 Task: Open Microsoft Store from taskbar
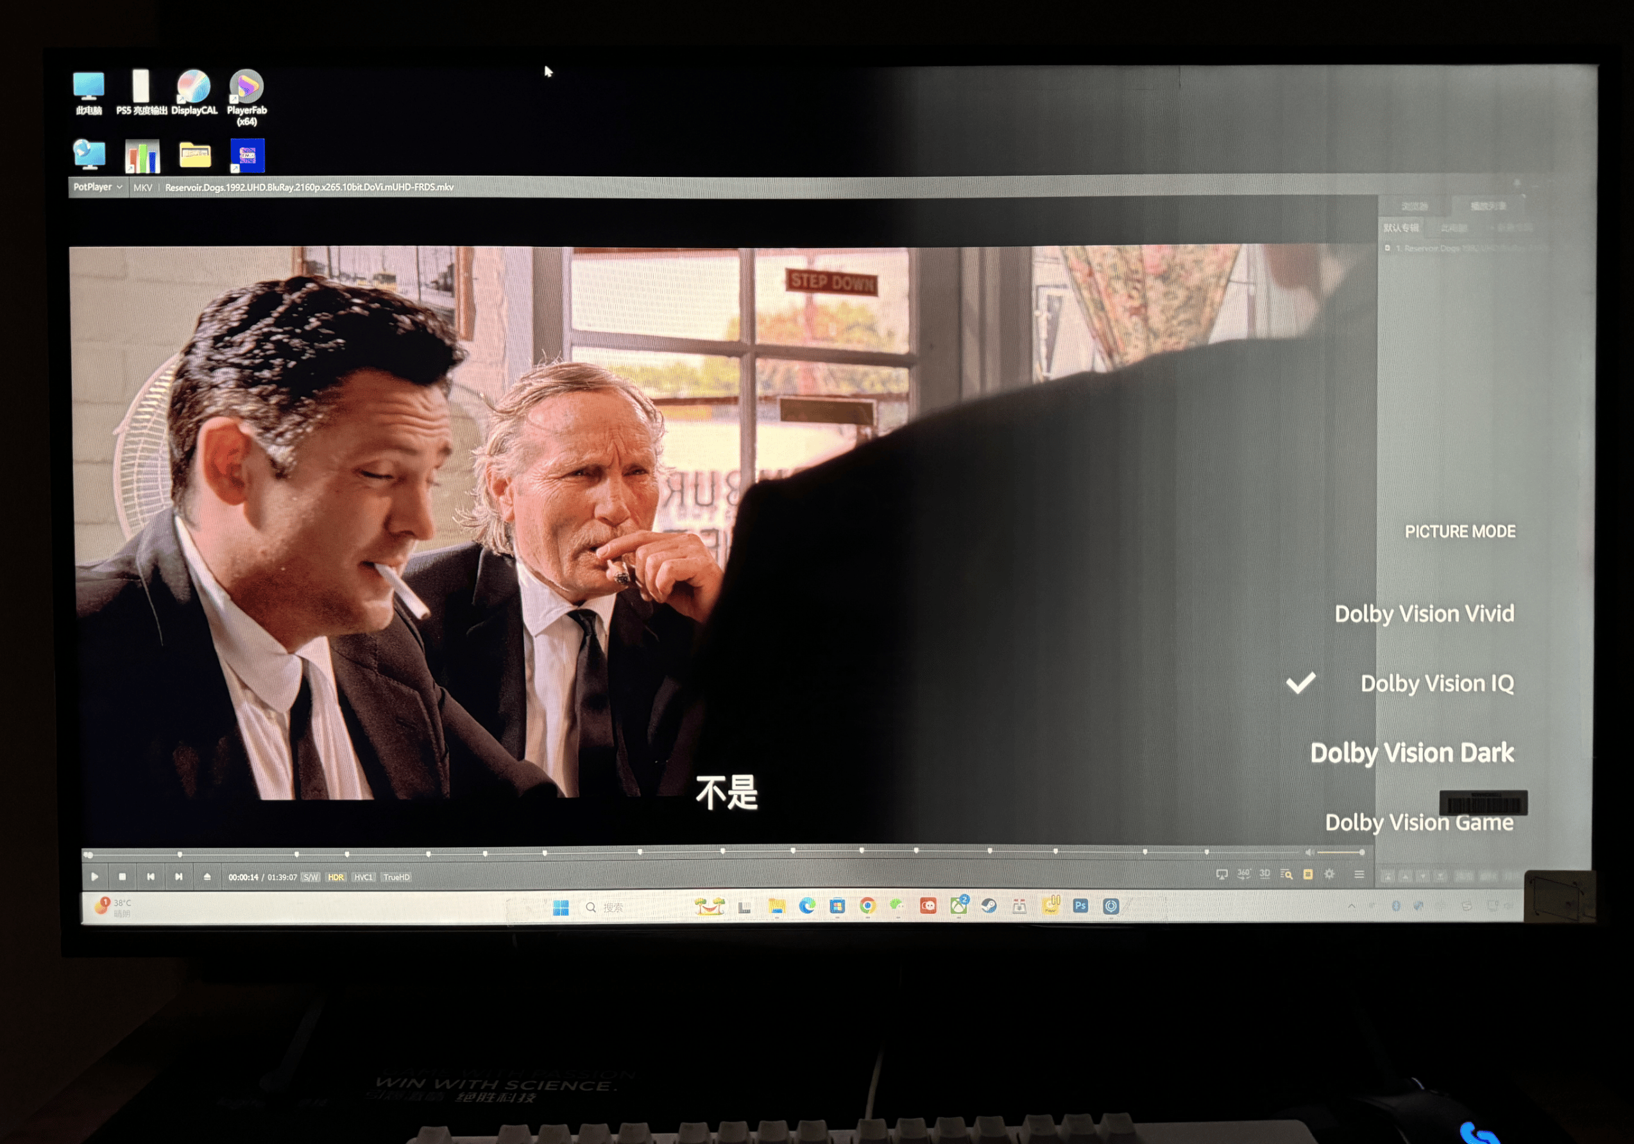[837, 905]
